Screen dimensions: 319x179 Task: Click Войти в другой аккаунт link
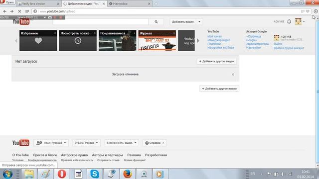(289, 48)
